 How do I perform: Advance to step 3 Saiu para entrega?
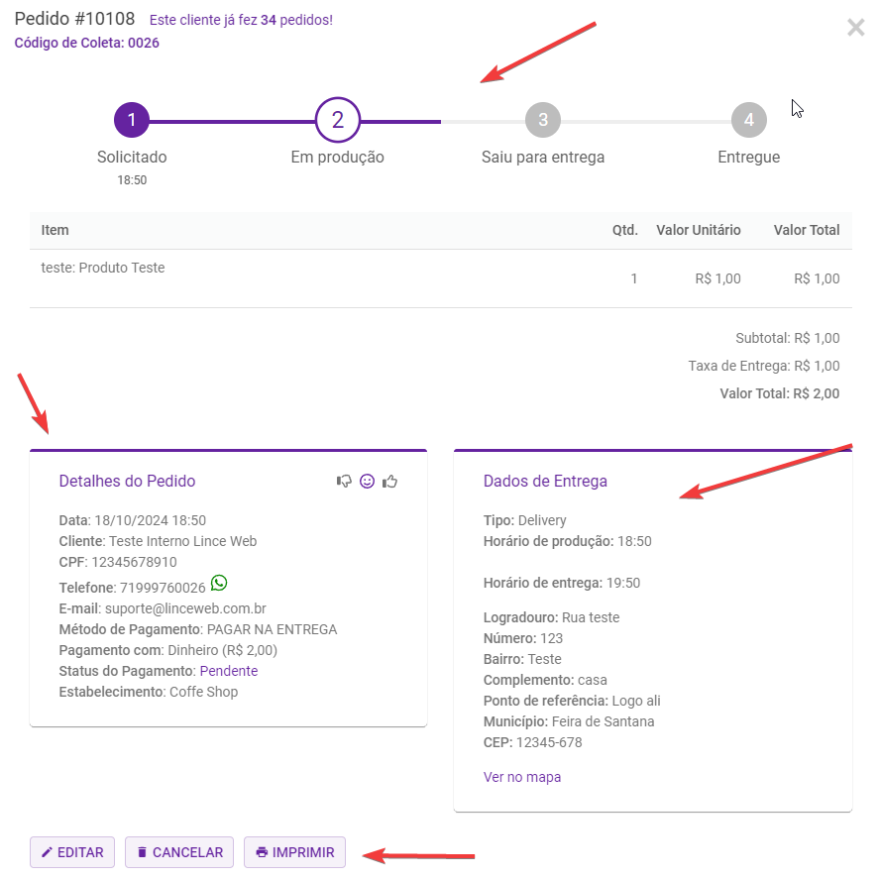click(x=543, y=121)
